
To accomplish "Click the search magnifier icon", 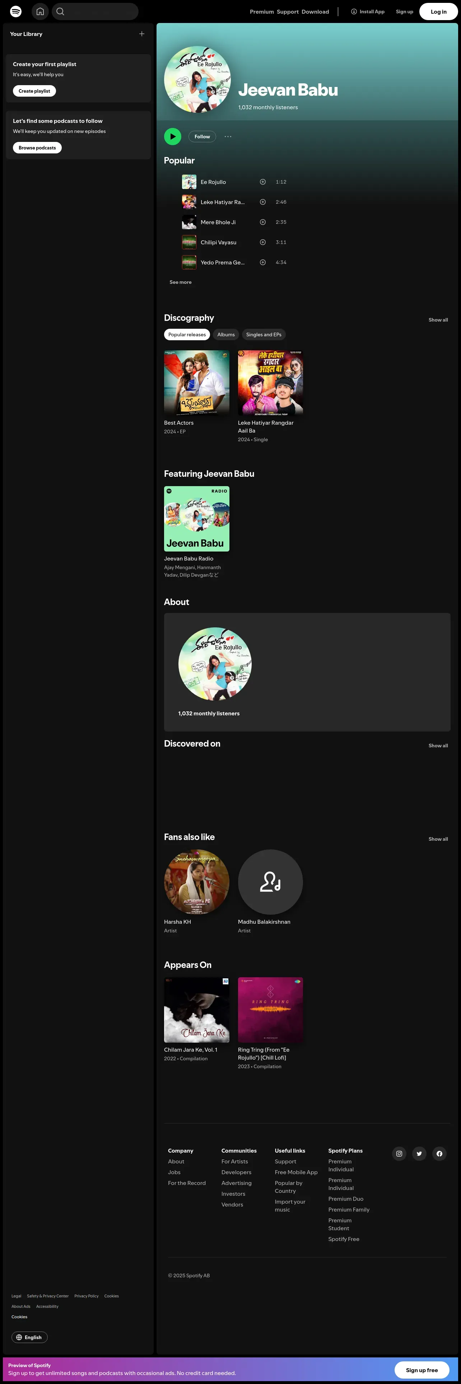I will (x=61, y=11).
